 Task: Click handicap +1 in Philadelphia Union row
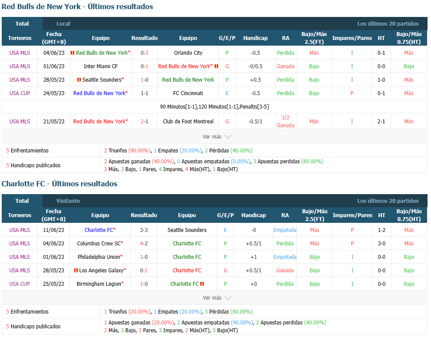point(253,257)
